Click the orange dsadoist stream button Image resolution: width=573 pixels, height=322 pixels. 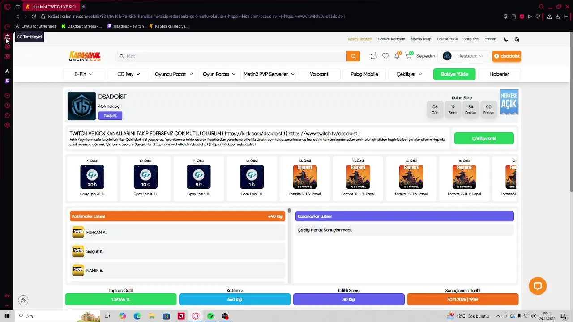click(507, 56)
